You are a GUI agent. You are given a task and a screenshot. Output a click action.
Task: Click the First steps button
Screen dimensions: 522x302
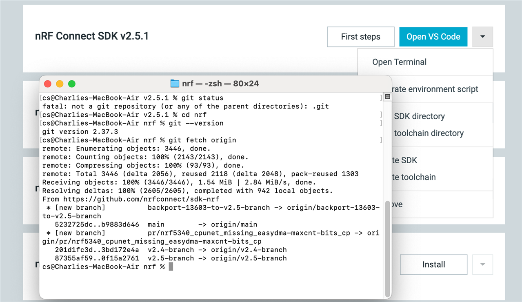pos(361,37)
